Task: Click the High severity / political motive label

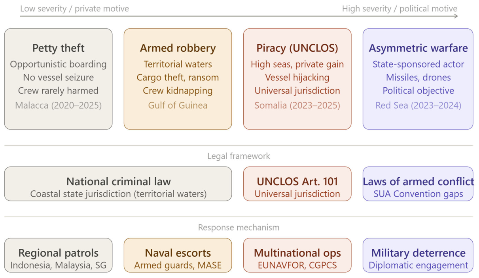Action: point(399,8)
